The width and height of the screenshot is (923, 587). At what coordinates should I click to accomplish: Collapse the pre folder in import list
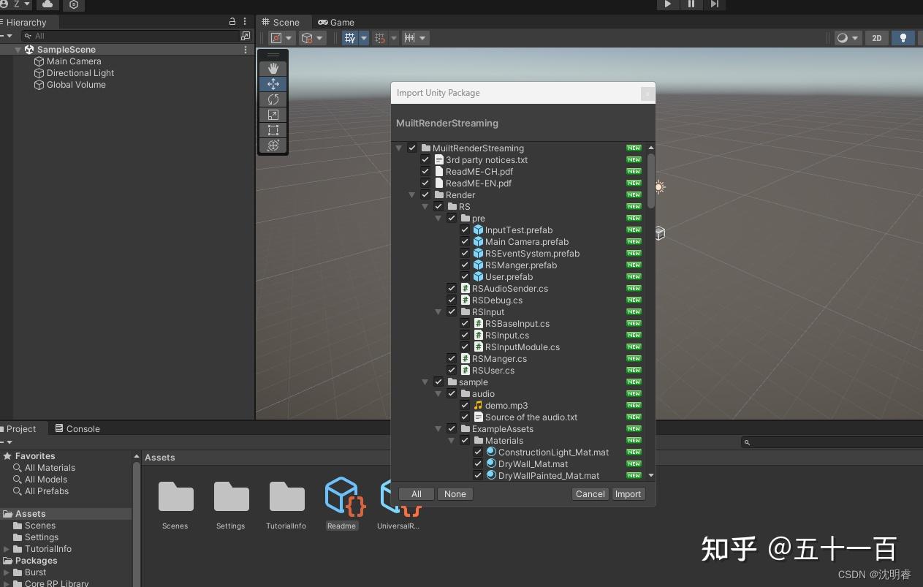pyautogui.click(x=438, y=219)
